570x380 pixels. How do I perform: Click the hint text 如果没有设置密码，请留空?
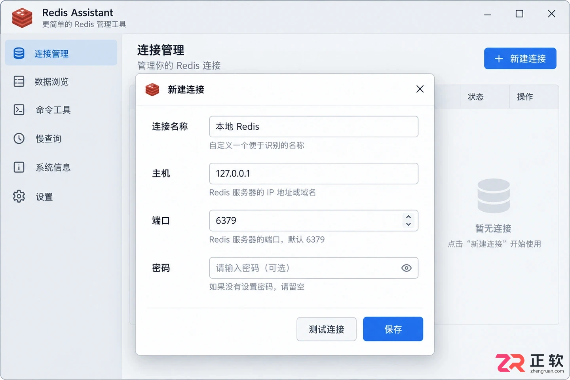257,287
